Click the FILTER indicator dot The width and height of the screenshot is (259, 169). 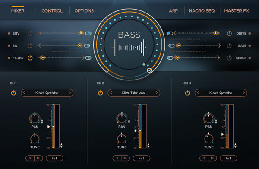pos(9,58)
